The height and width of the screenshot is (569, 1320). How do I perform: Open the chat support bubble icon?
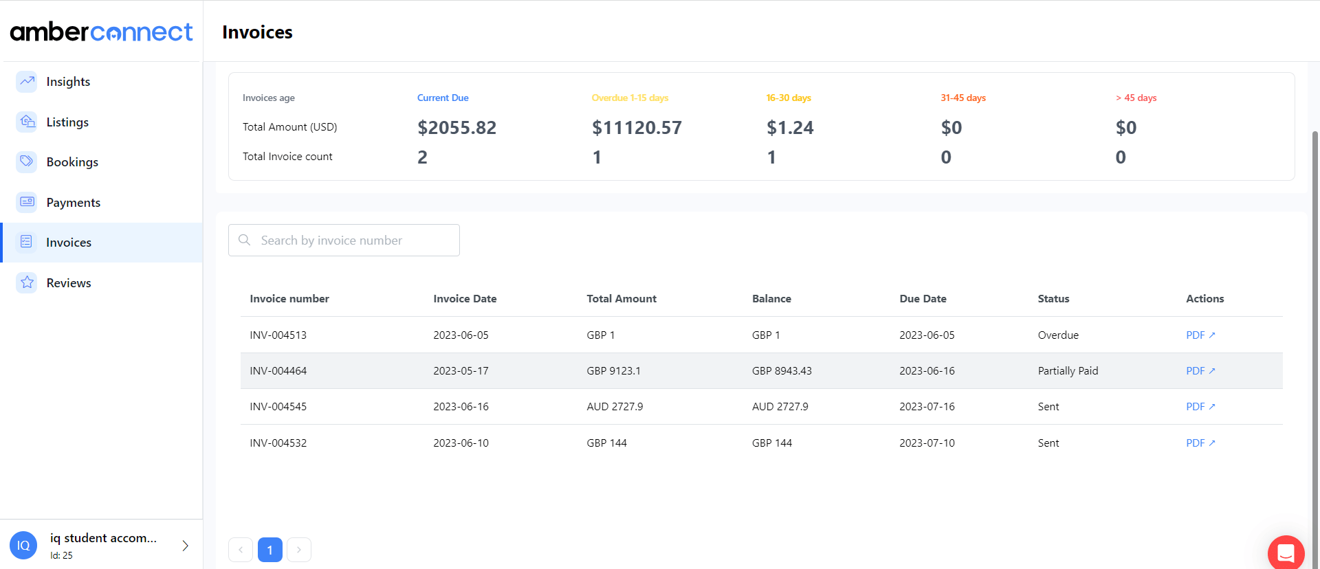point(1286,552)
